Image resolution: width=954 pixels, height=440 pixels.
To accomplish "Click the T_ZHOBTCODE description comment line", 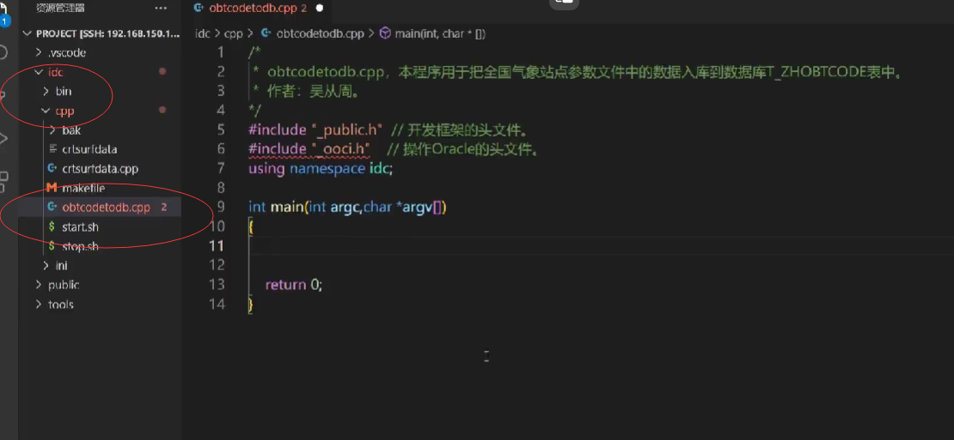I will coord(577,72).
